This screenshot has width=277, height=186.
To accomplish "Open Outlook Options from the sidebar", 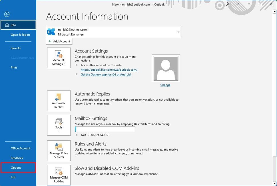I will click(16, 167).
